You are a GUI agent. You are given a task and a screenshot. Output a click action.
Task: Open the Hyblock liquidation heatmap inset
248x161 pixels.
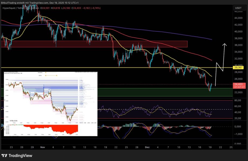tap(50, 103)
